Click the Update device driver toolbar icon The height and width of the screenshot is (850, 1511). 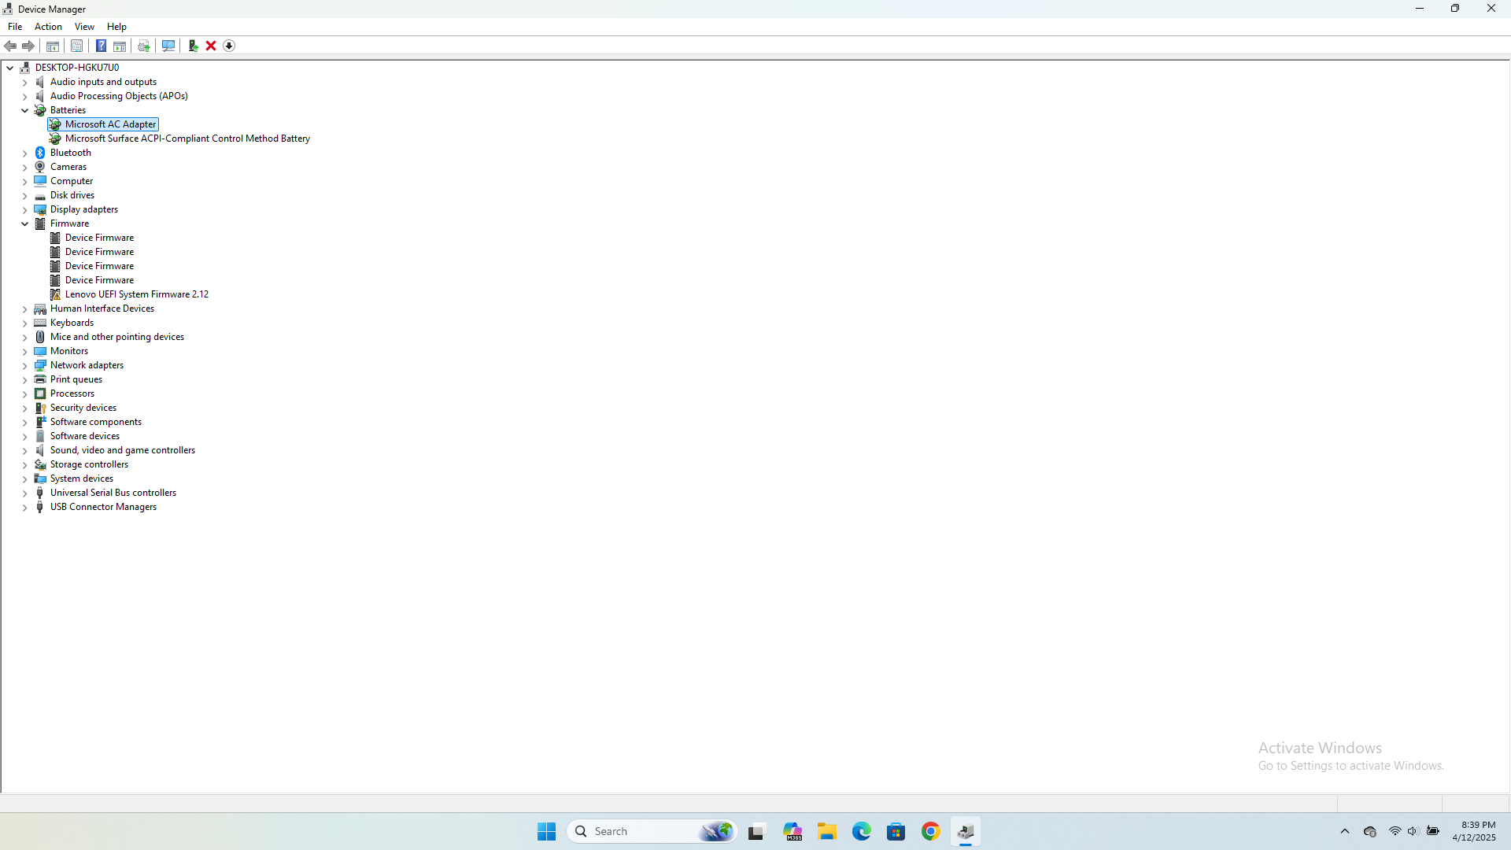193,46
